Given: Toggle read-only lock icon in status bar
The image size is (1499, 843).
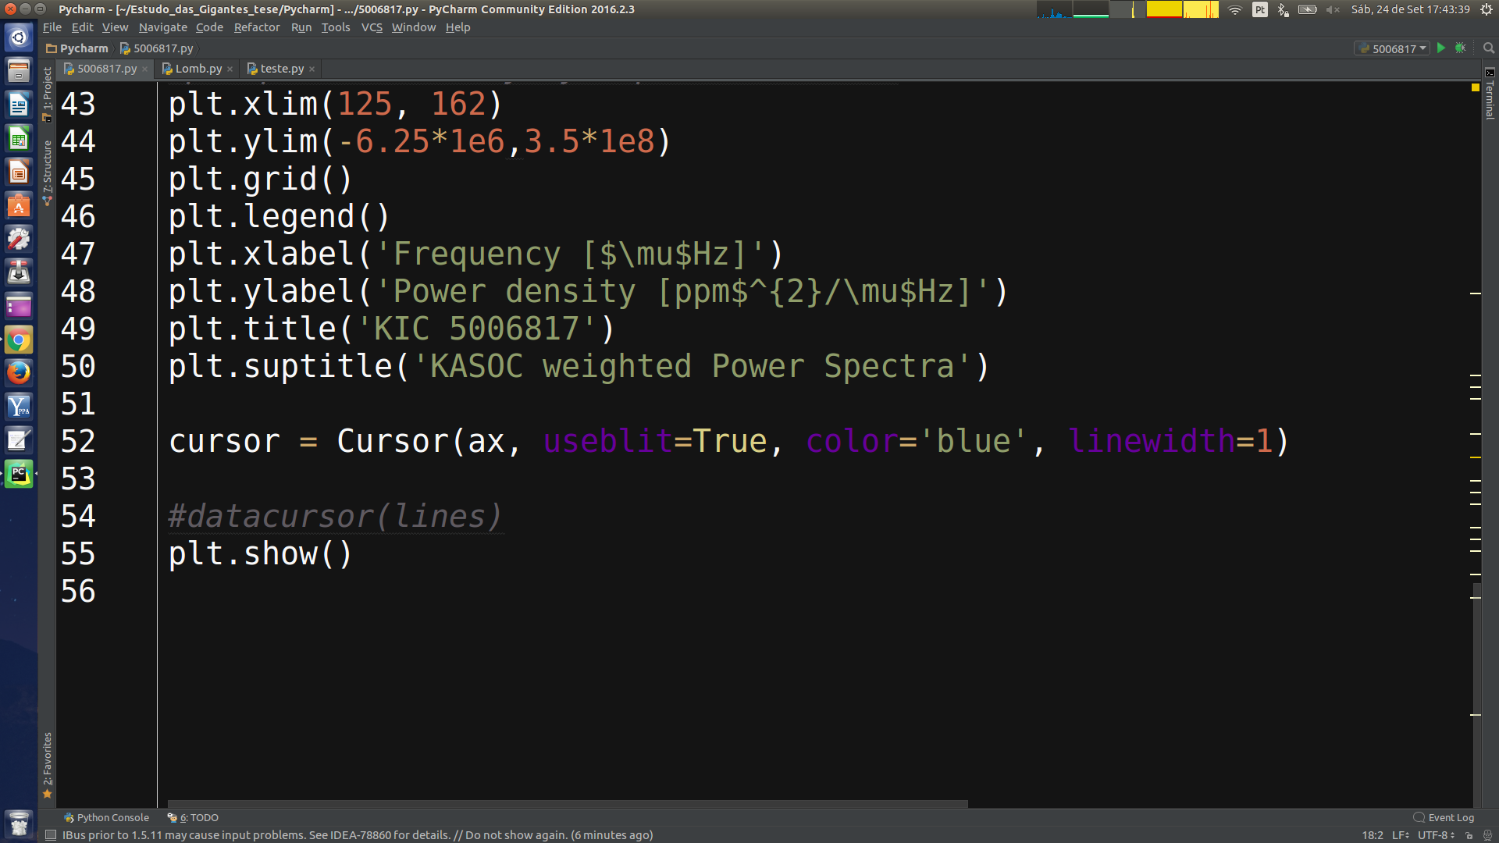Looking at the screenshot, I should tap(1469, 835).
